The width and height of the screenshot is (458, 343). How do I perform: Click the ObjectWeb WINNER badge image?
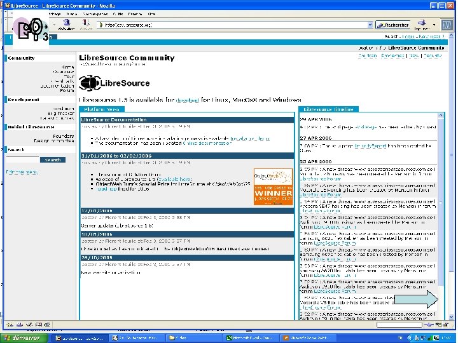273,187
